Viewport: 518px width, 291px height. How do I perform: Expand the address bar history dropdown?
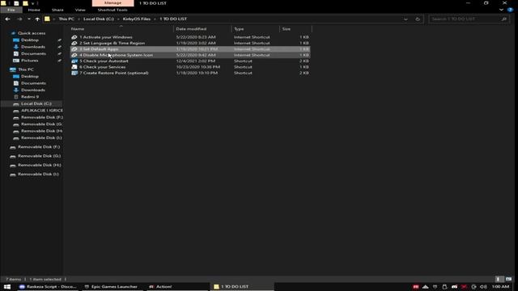[x=405, y=19]
